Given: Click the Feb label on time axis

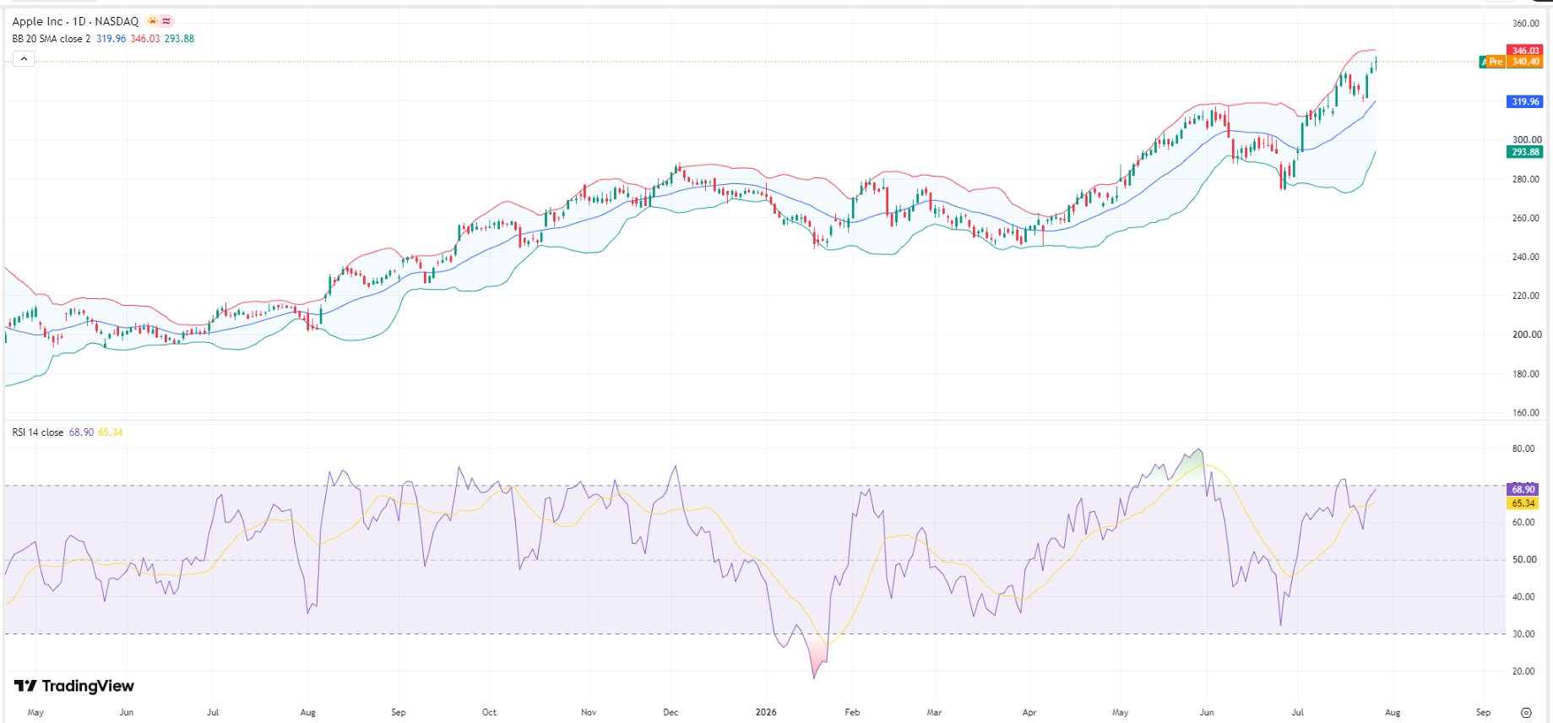Looking at the screenshot, I should coord(852,712).
